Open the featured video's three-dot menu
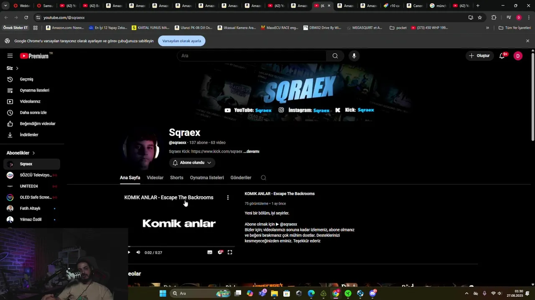The image size is (535, 300). (228, 197)
